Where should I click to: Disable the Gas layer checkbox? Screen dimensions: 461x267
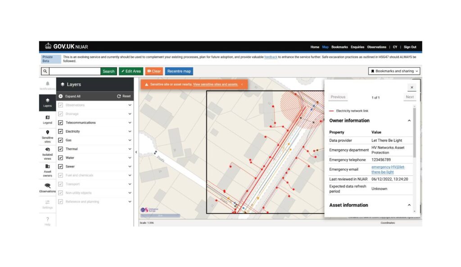click(x=61, y=140)
